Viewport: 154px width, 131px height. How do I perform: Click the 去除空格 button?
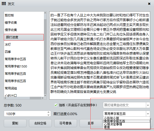coord(40,123)
